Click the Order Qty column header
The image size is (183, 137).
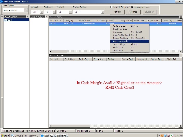(169, 21)
